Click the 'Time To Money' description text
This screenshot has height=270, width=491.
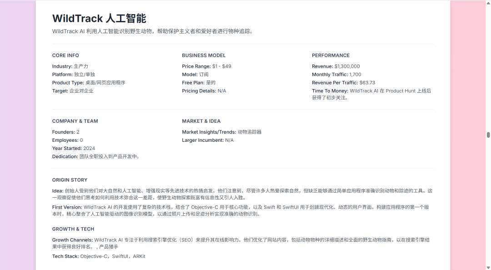tap(371, 94)
